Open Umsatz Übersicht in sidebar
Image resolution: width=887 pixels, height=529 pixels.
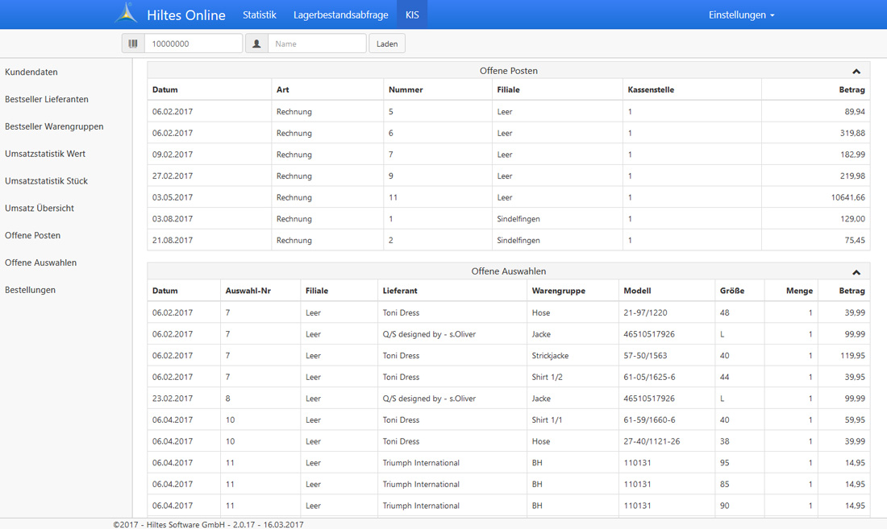[40, 209]
